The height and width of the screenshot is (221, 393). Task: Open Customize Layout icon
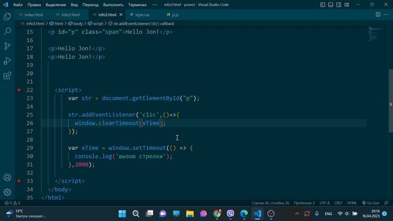[346, 4]
